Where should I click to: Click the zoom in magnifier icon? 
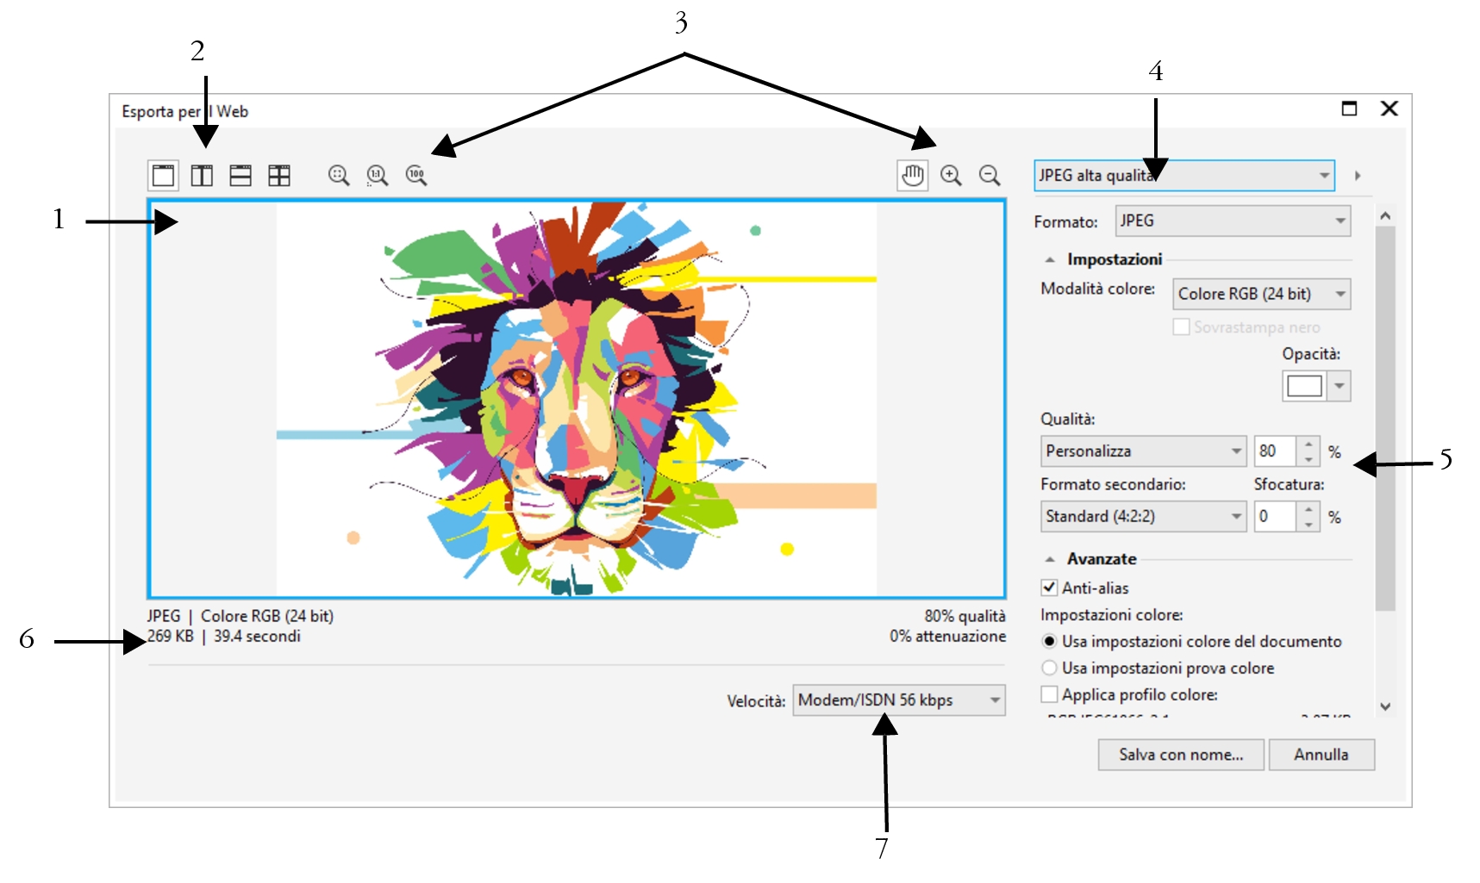[951, 176]
